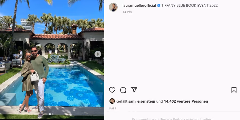Select the first carousel dot indicator
The image size is (240, 120).
click(x=50, y=114)
